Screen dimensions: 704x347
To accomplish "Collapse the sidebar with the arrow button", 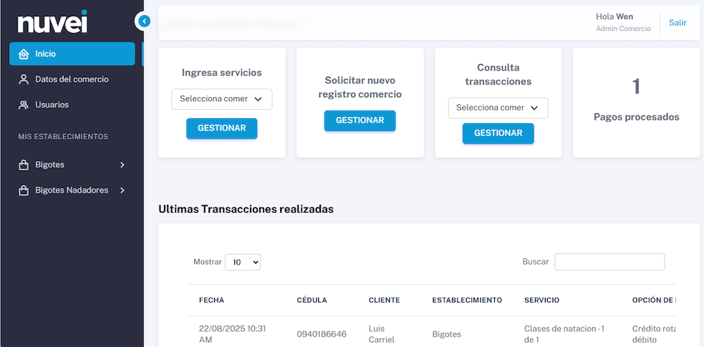I will coord(144,20).
